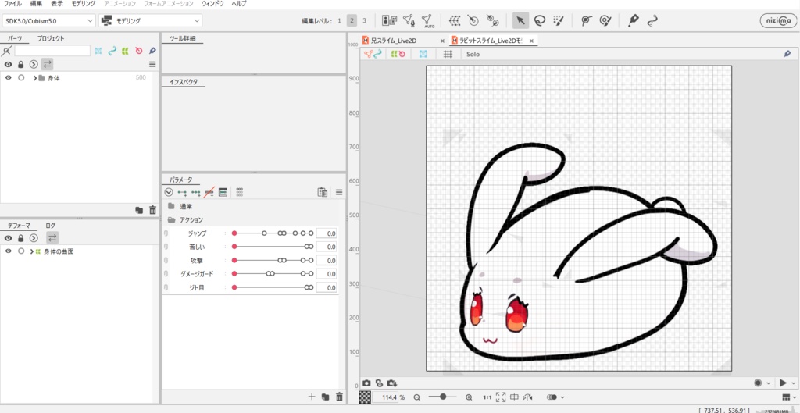
Task: Open ウィンドウ menu
Action: pyautogui.click(x=212, y=4)
